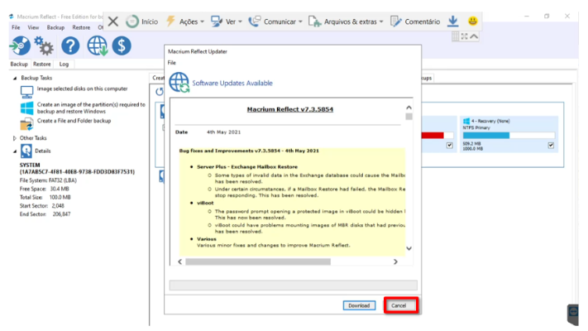Toggle checkbox under the red partition bar
The width and height of the screenshot is (588, 331).
[x=449, y=146]
